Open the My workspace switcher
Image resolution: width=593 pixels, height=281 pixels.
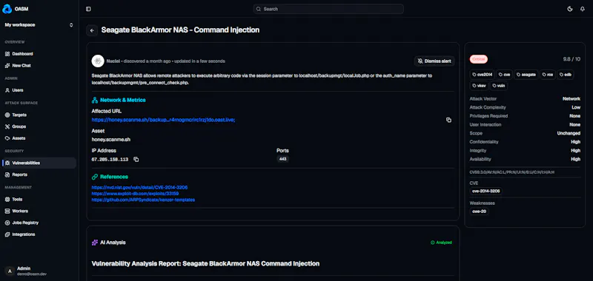(x=39, y=25)
